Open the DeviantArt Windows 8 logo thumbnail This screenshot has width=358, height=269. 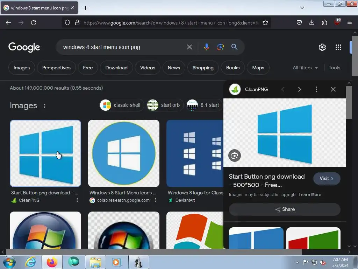click(x=195, y=153)
